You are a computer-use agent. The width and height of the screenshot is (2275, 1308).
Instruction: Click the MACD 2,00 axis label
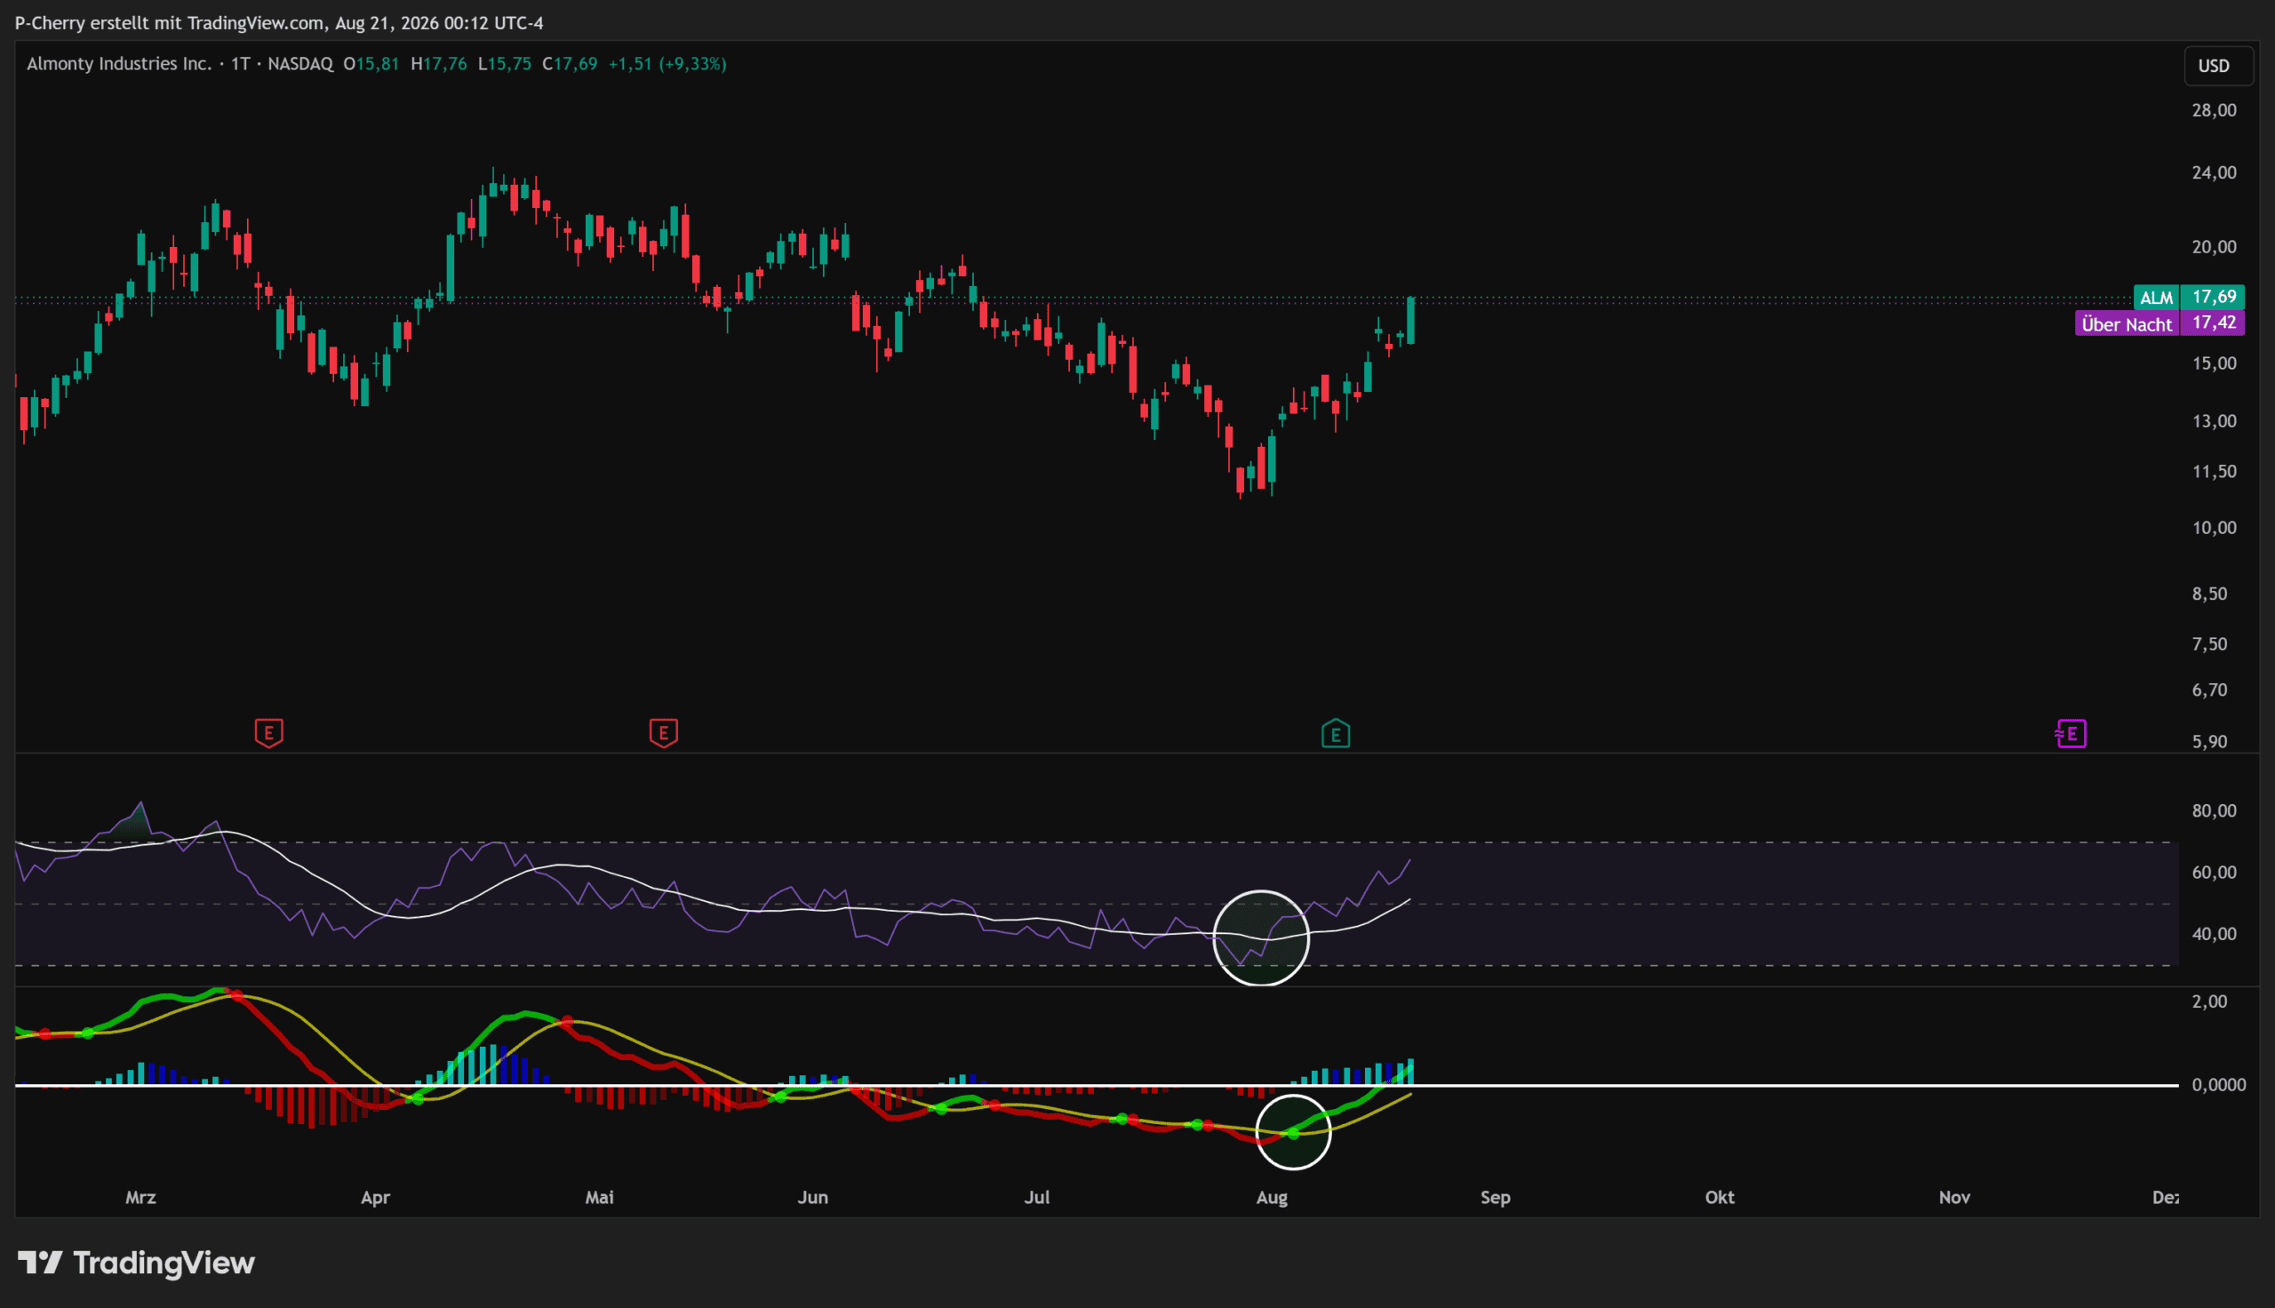coord(2209,1001)
